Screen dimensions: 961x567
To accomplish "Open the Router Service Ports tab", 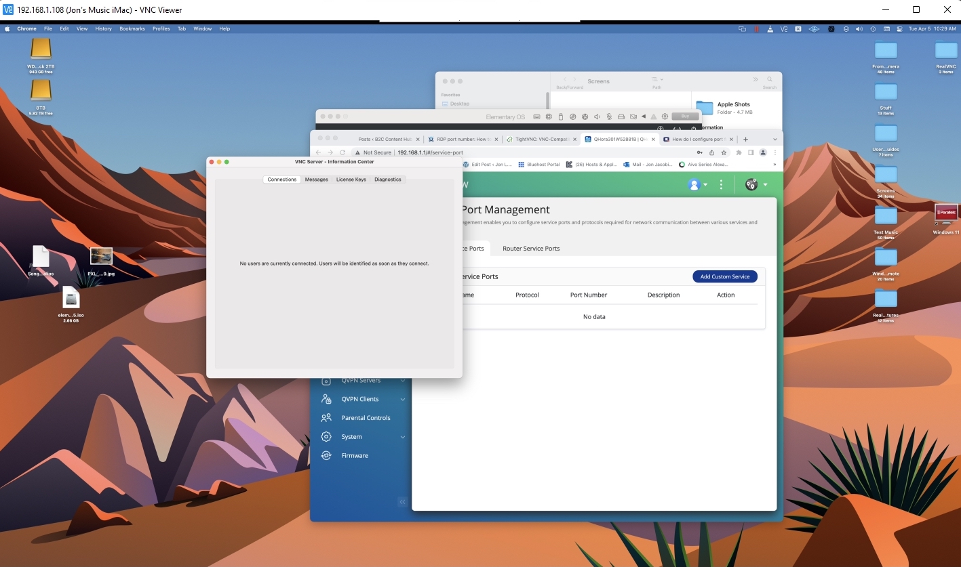I will click(531, 249).
